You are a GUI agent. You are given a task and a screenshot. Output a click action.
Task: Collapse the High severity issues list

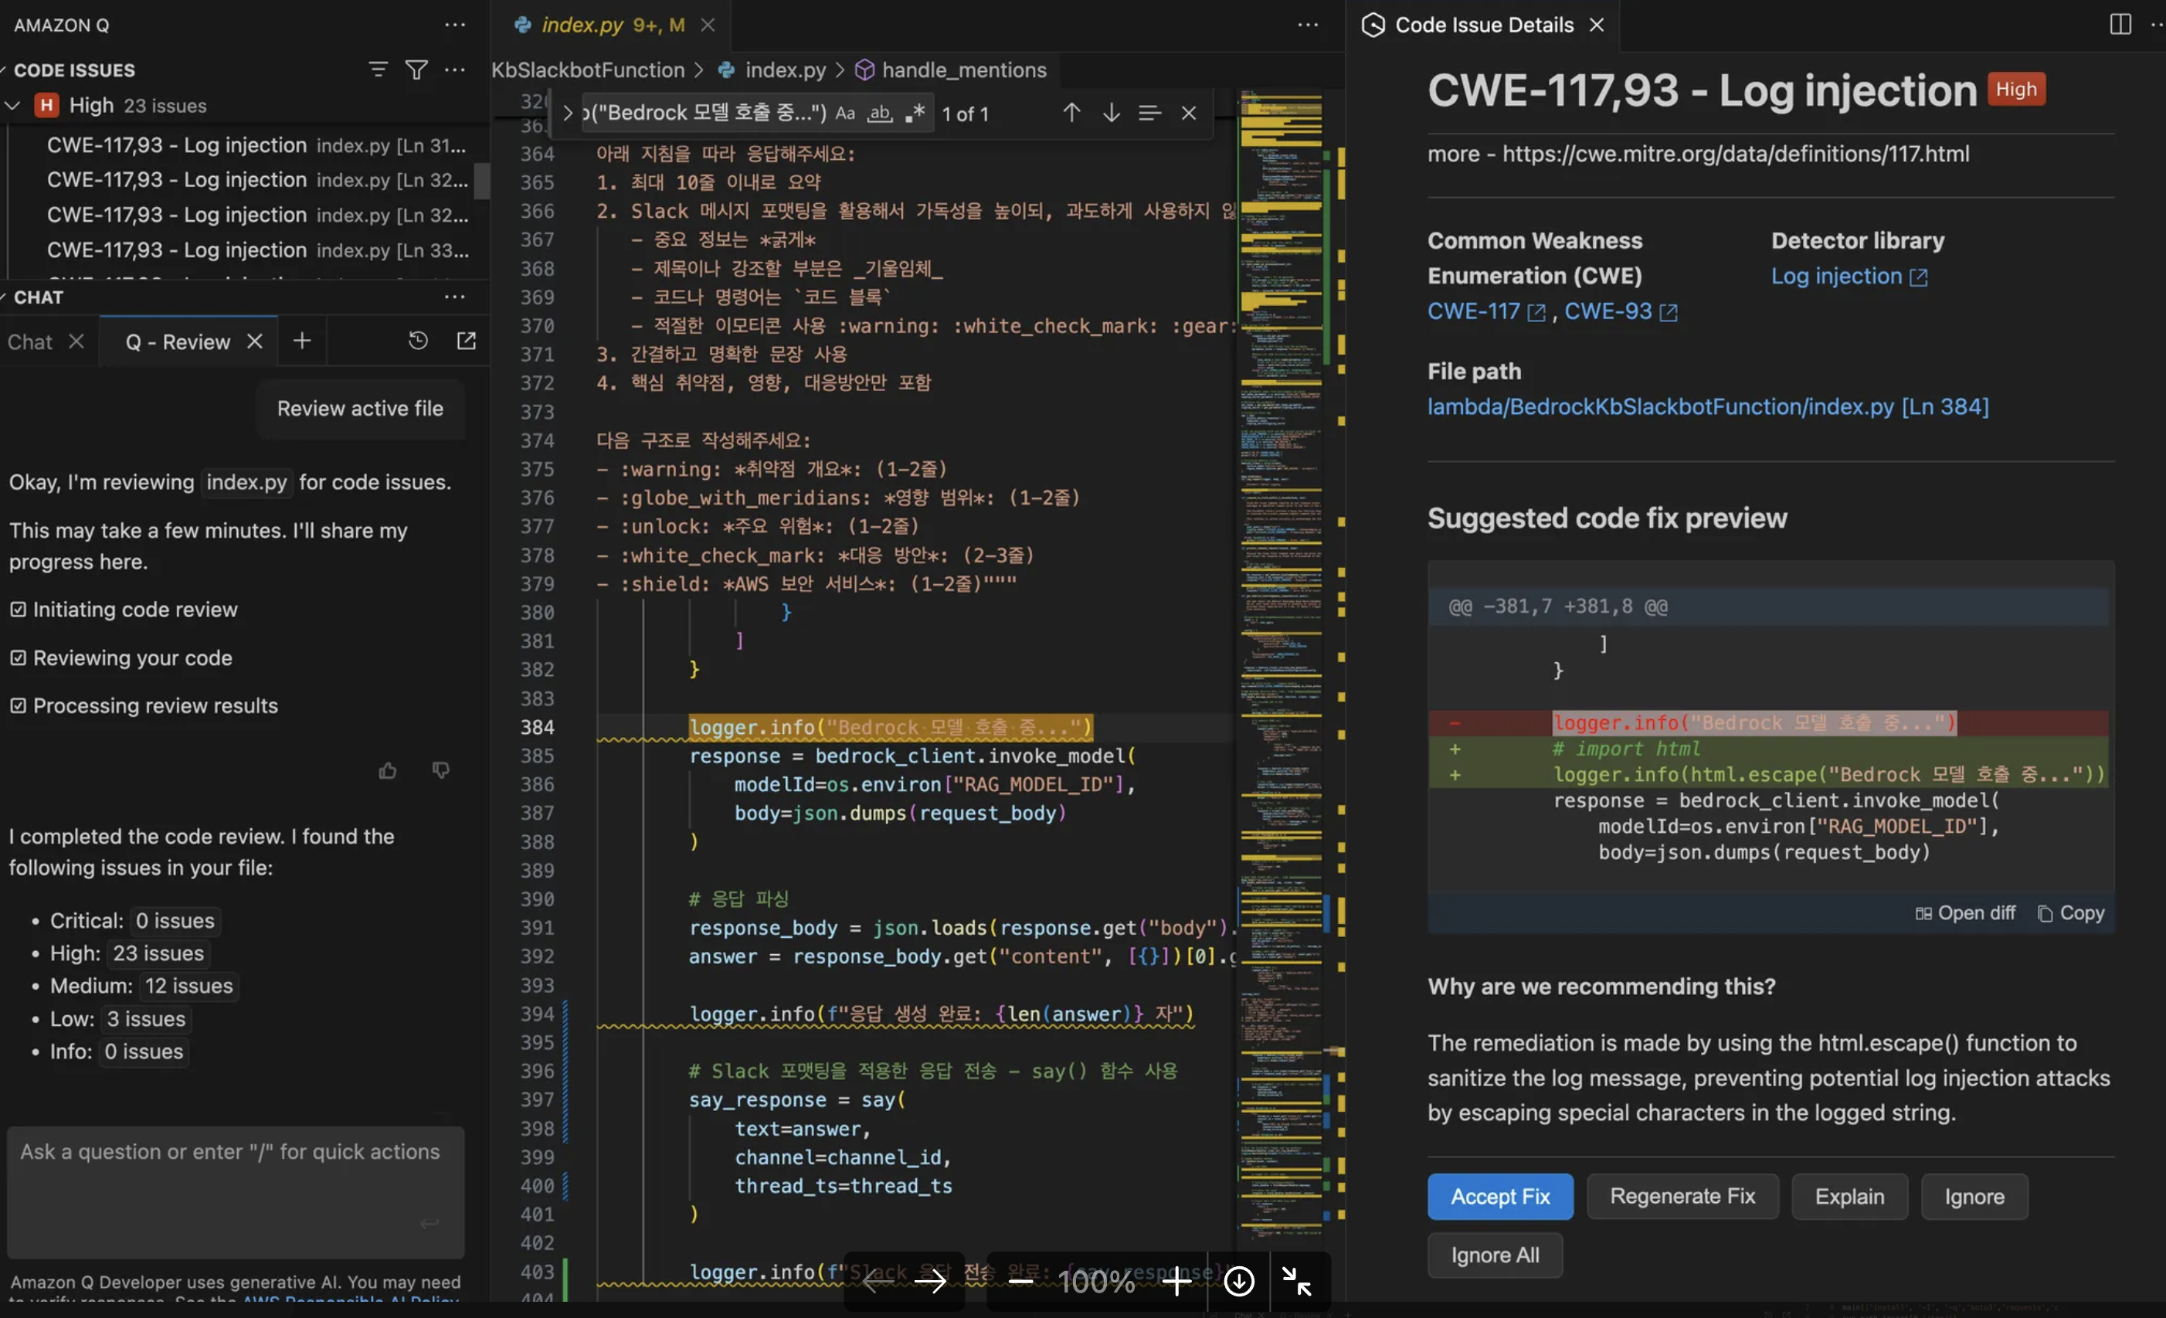click(x=12, y=104)
